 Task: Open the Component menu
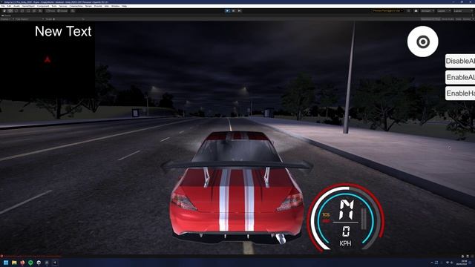43,6
